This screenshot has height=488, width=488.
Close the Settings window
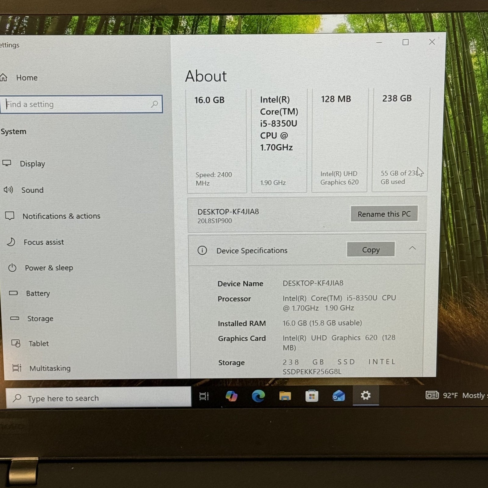tap(432, 42)
